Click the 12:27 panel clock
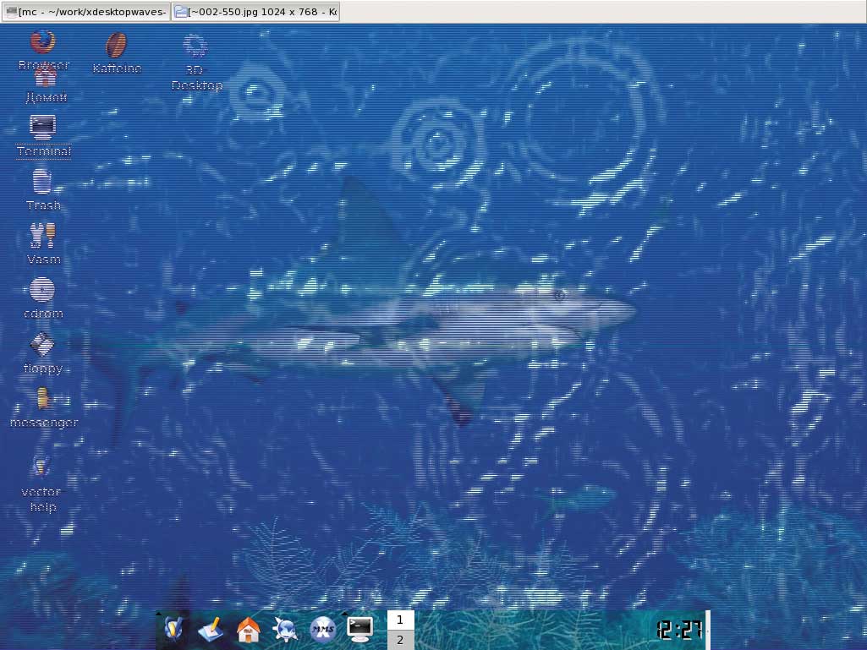The width and height of the screenshot is (867, 650). click(679, 629)
